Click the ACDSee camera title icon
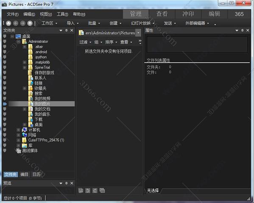 [4, 4]
